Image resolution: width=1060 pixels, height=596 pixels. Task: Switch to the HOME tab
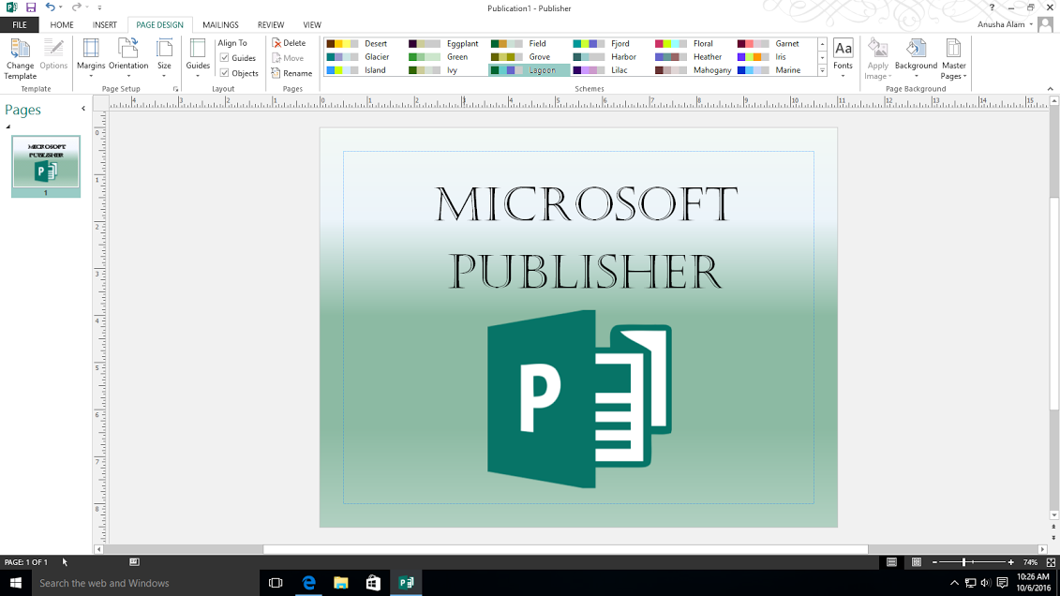(x=62, y=25)
